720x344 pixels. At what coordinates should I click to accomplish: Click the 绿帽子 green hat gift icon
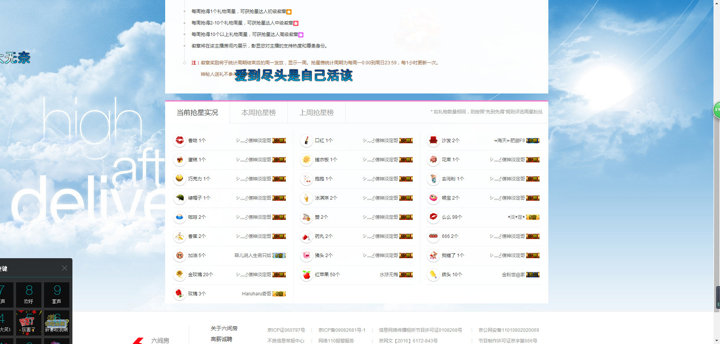[179, 198]
